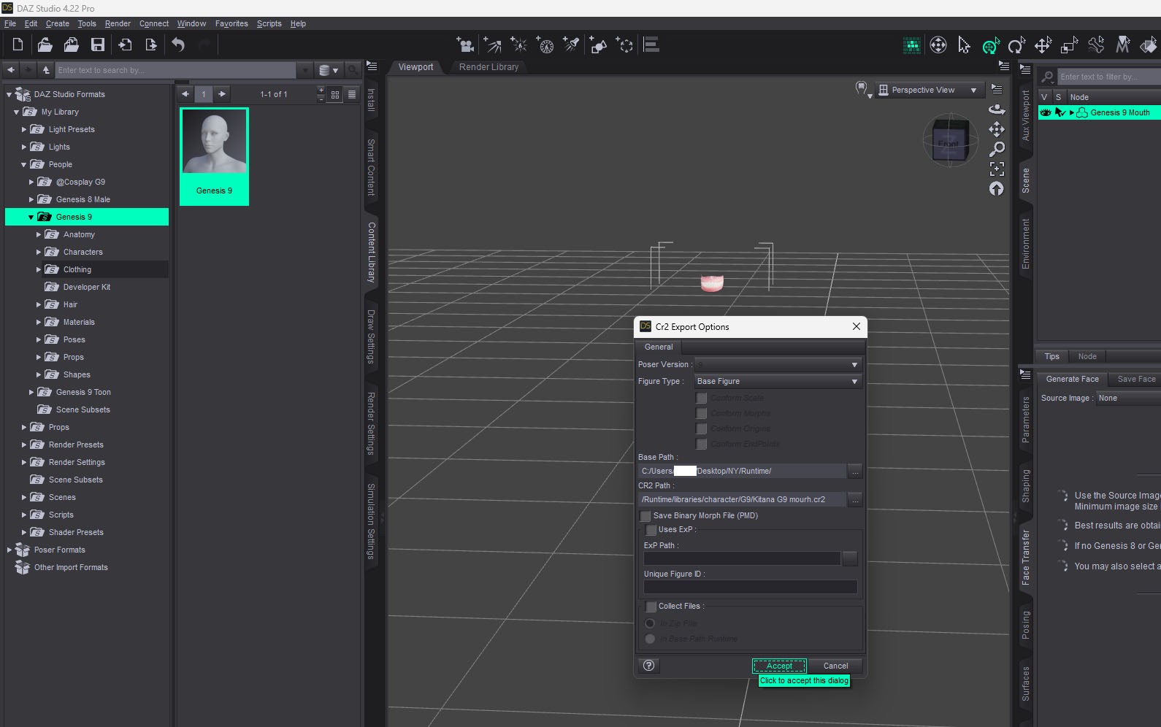Click the Merge file into scene icon
The height and width of the screenshot is (727, 1161).
71,45
